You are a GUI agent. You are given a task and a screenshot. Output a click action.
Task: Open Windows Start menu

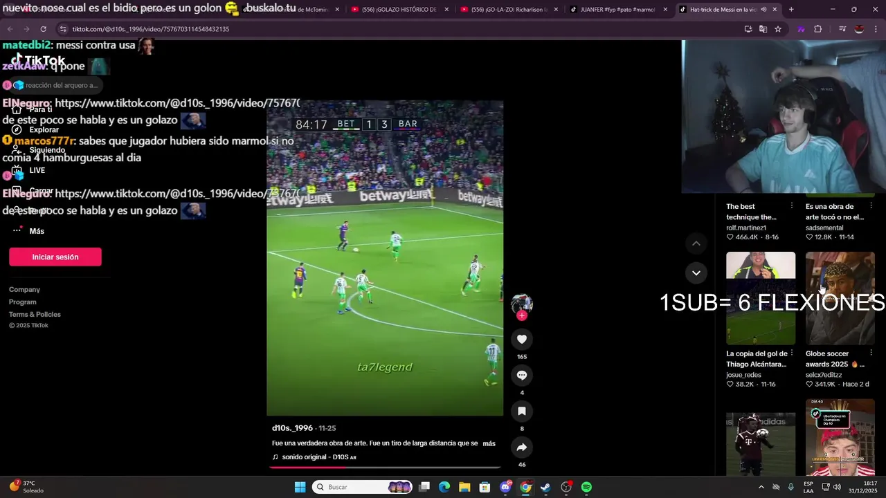pyautogui.click(x=300, y=487)
